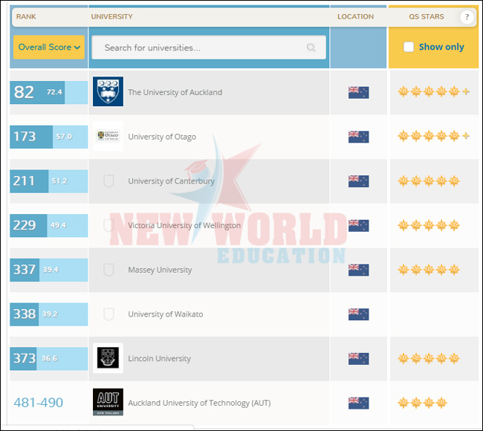
Task: Click the AUT University logo
Action: coord(108,402)
